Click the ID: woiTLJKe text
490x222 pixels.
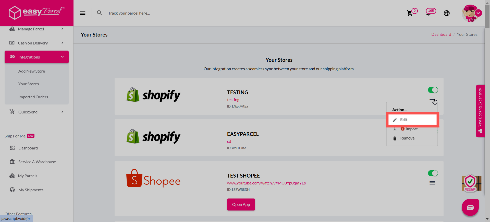(237, 148)
